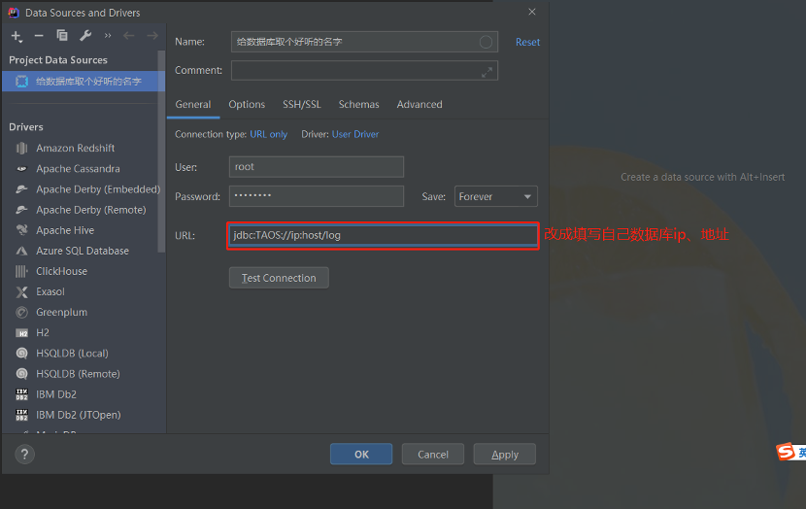
Task: Open the Advanced tab
Action: (x=420, y=104)
